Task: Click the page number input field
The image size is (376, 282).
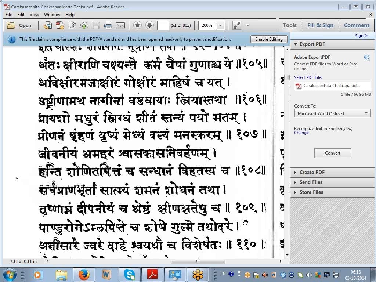Action: (x=162, y=25)
